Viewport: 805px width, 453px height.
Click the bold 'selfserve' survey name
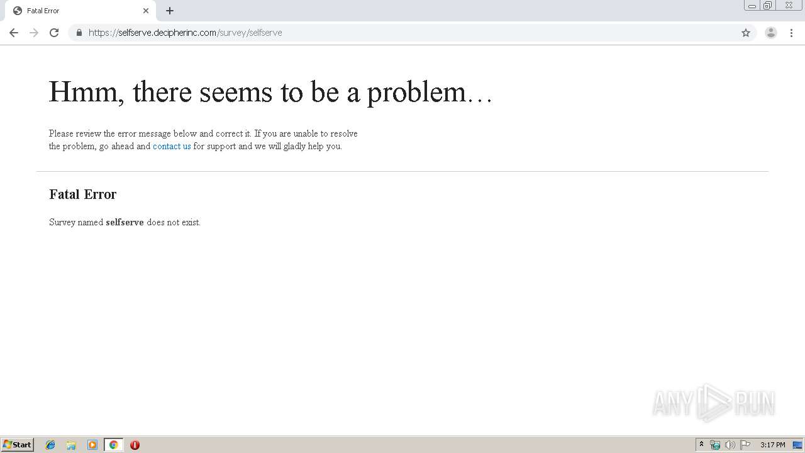[125, 222]
